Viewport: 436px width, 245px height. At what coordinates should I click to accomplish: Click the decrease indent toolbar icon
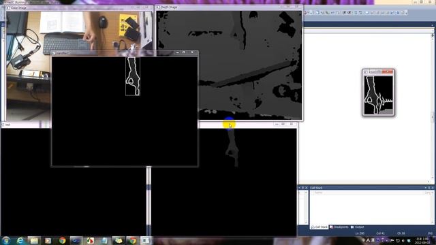point(345,12)
